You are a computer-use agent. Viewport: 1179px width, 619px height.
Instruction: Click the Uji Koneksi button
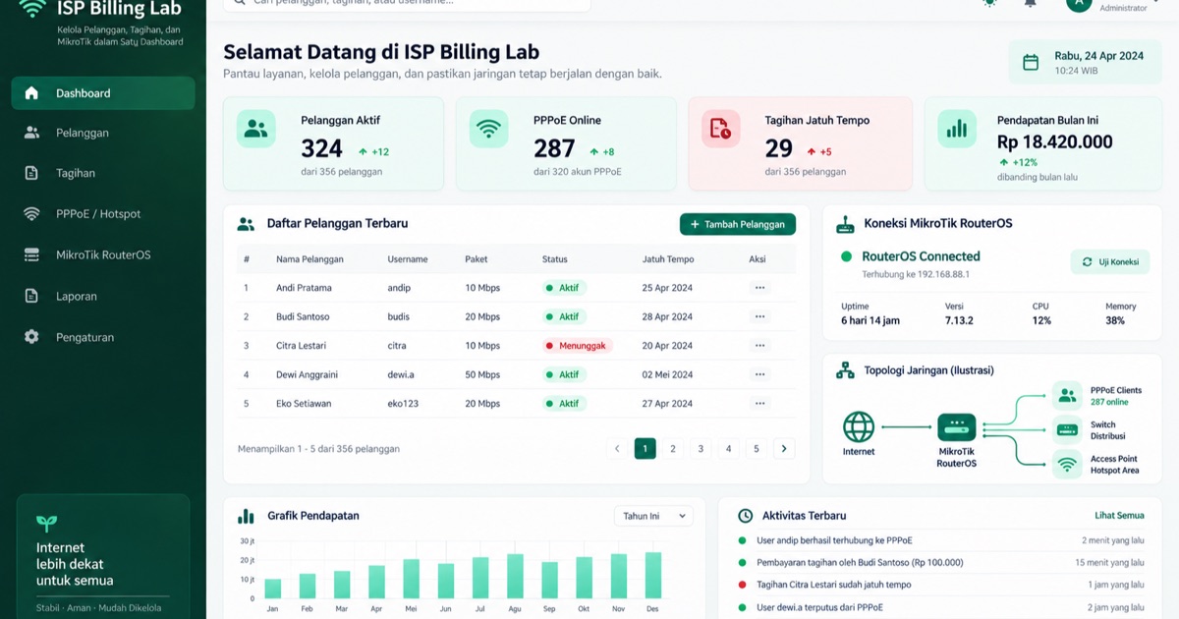click(1110, 262)
